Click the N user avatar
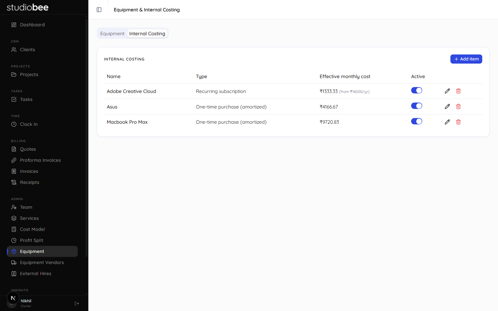 pos(13,298)
